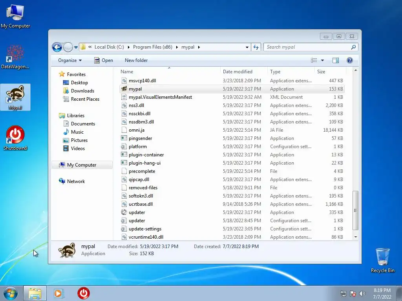
Task: Change view icon button
Action: 314,60
